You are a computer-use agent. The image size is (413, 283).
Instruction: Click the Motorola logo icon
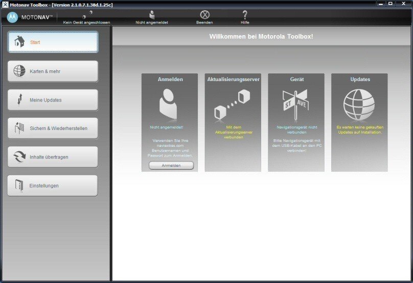pos(12,17)
